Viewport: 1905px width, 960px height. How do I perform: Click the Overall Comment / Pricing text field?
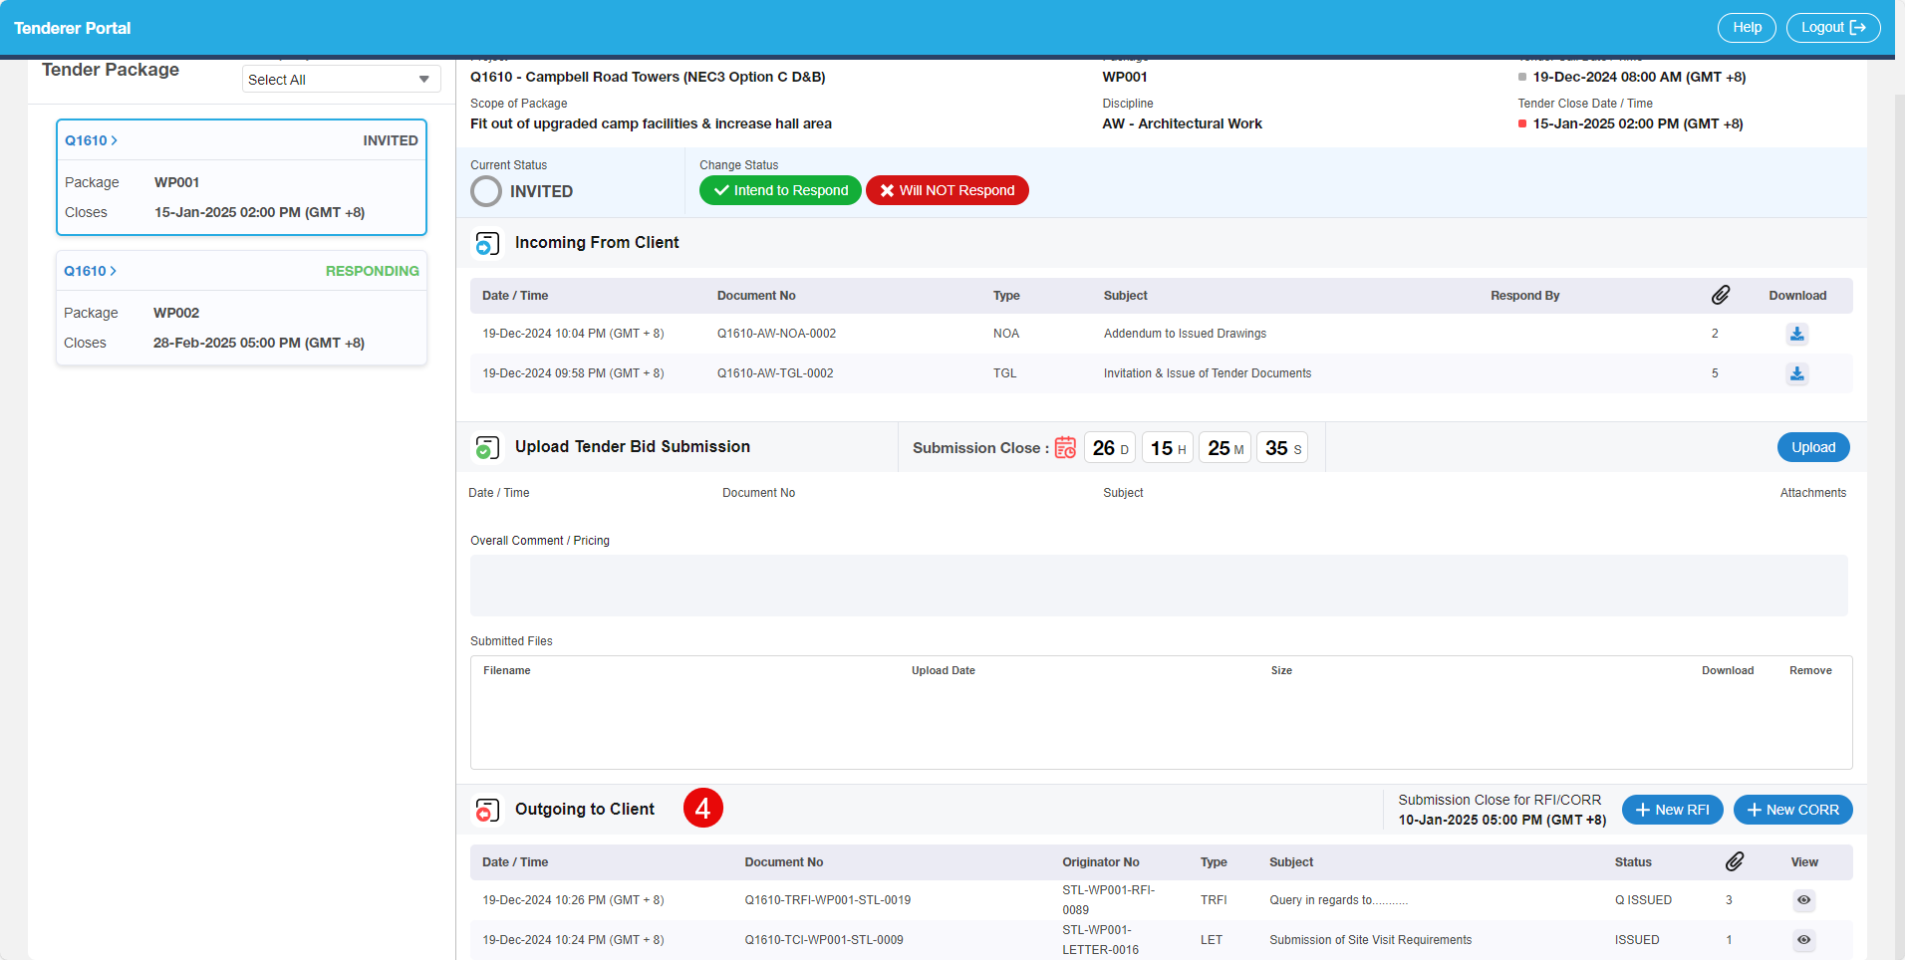click(x=1159, y=586)
